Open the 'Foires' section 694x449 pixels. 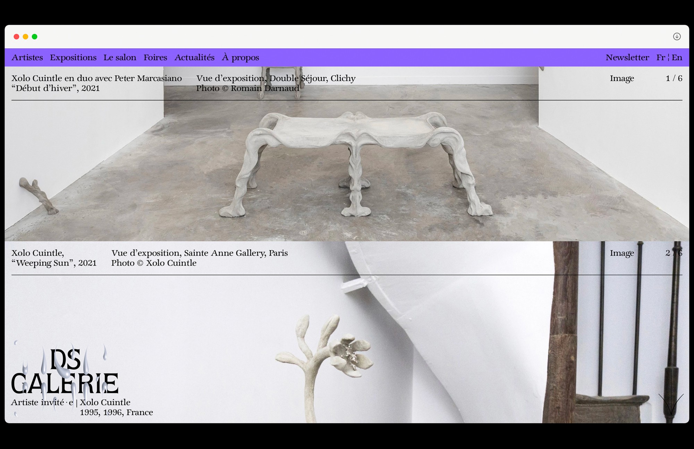[x=155, y=58]
